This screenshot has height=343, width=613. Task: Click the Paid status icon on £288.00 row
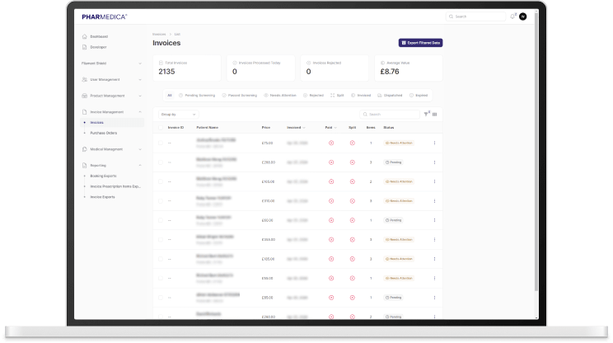[x=331, y=162]
